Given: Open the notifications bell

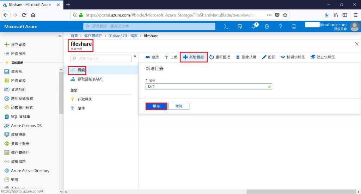Looking at the screenshot, I should pos(254,26).
